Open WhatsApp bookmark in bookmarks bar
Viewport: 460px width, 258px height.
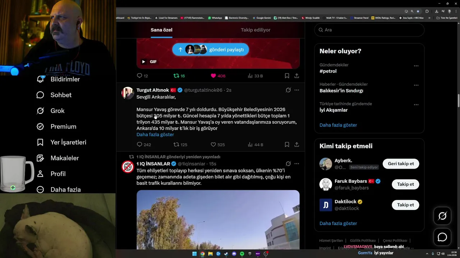[215, 18]
